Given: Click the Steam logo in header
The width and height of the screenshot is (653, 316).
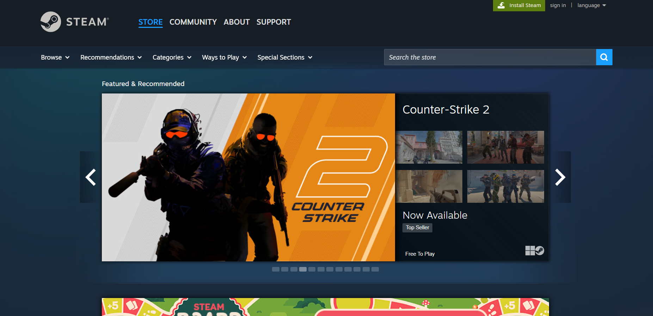Looking at the screenshot, I should coord(75,22).
